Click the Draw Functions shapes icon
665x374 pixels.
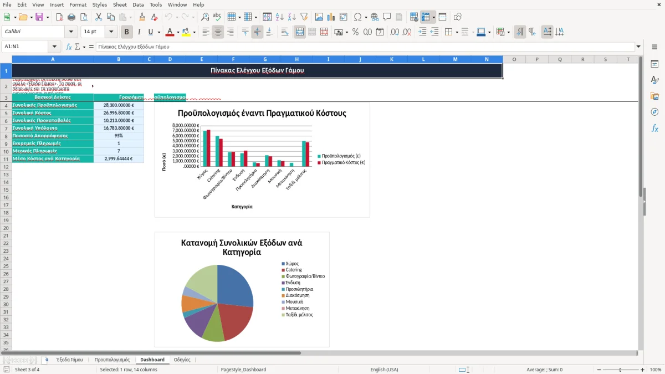tap(457, 17)
